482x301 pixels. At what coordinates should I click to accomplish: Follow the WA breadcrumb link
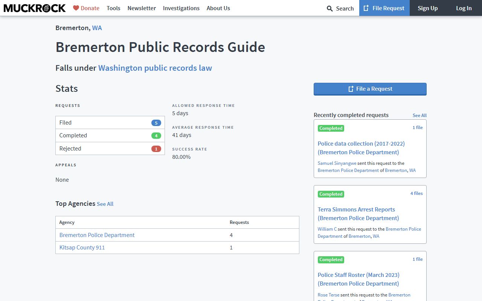click(97, 28)
